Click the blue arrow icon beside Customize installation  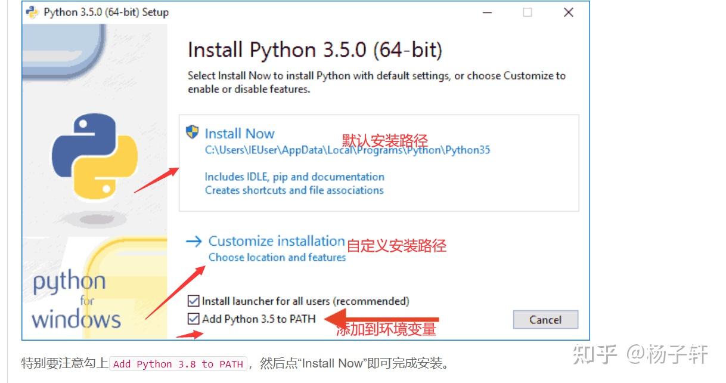(194, 242)
